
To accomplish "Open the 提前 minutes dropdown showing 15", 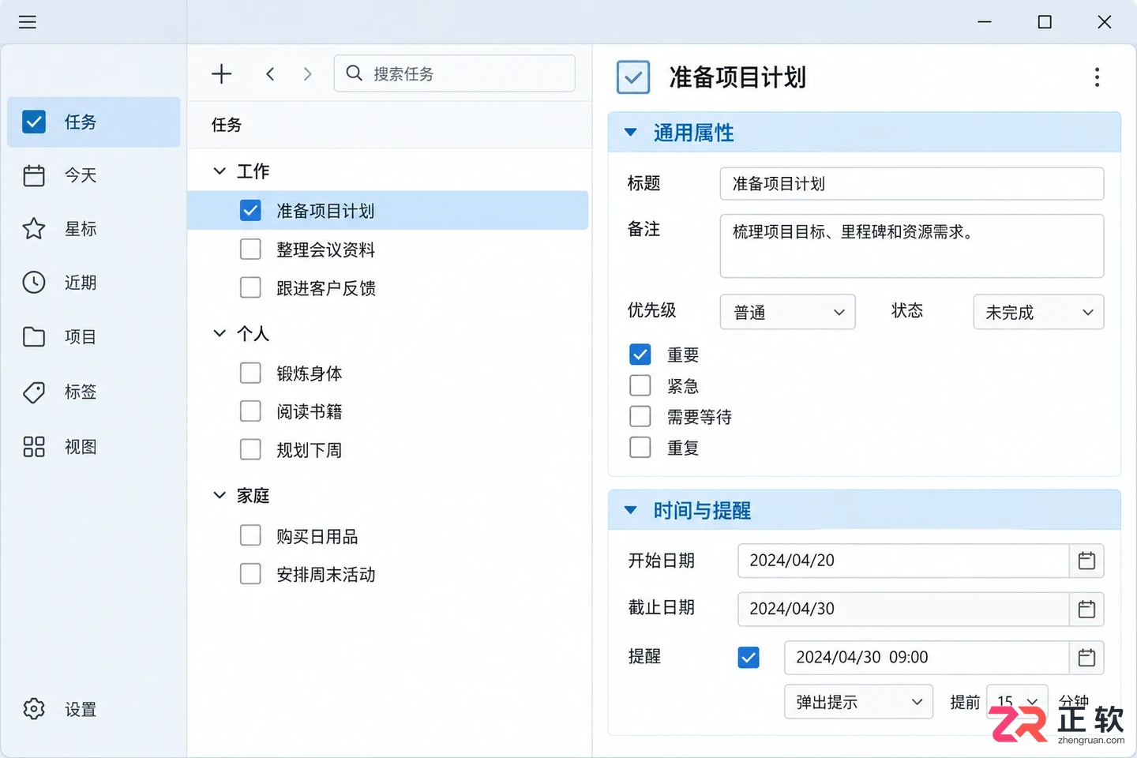I will (x=1017, y=702).
